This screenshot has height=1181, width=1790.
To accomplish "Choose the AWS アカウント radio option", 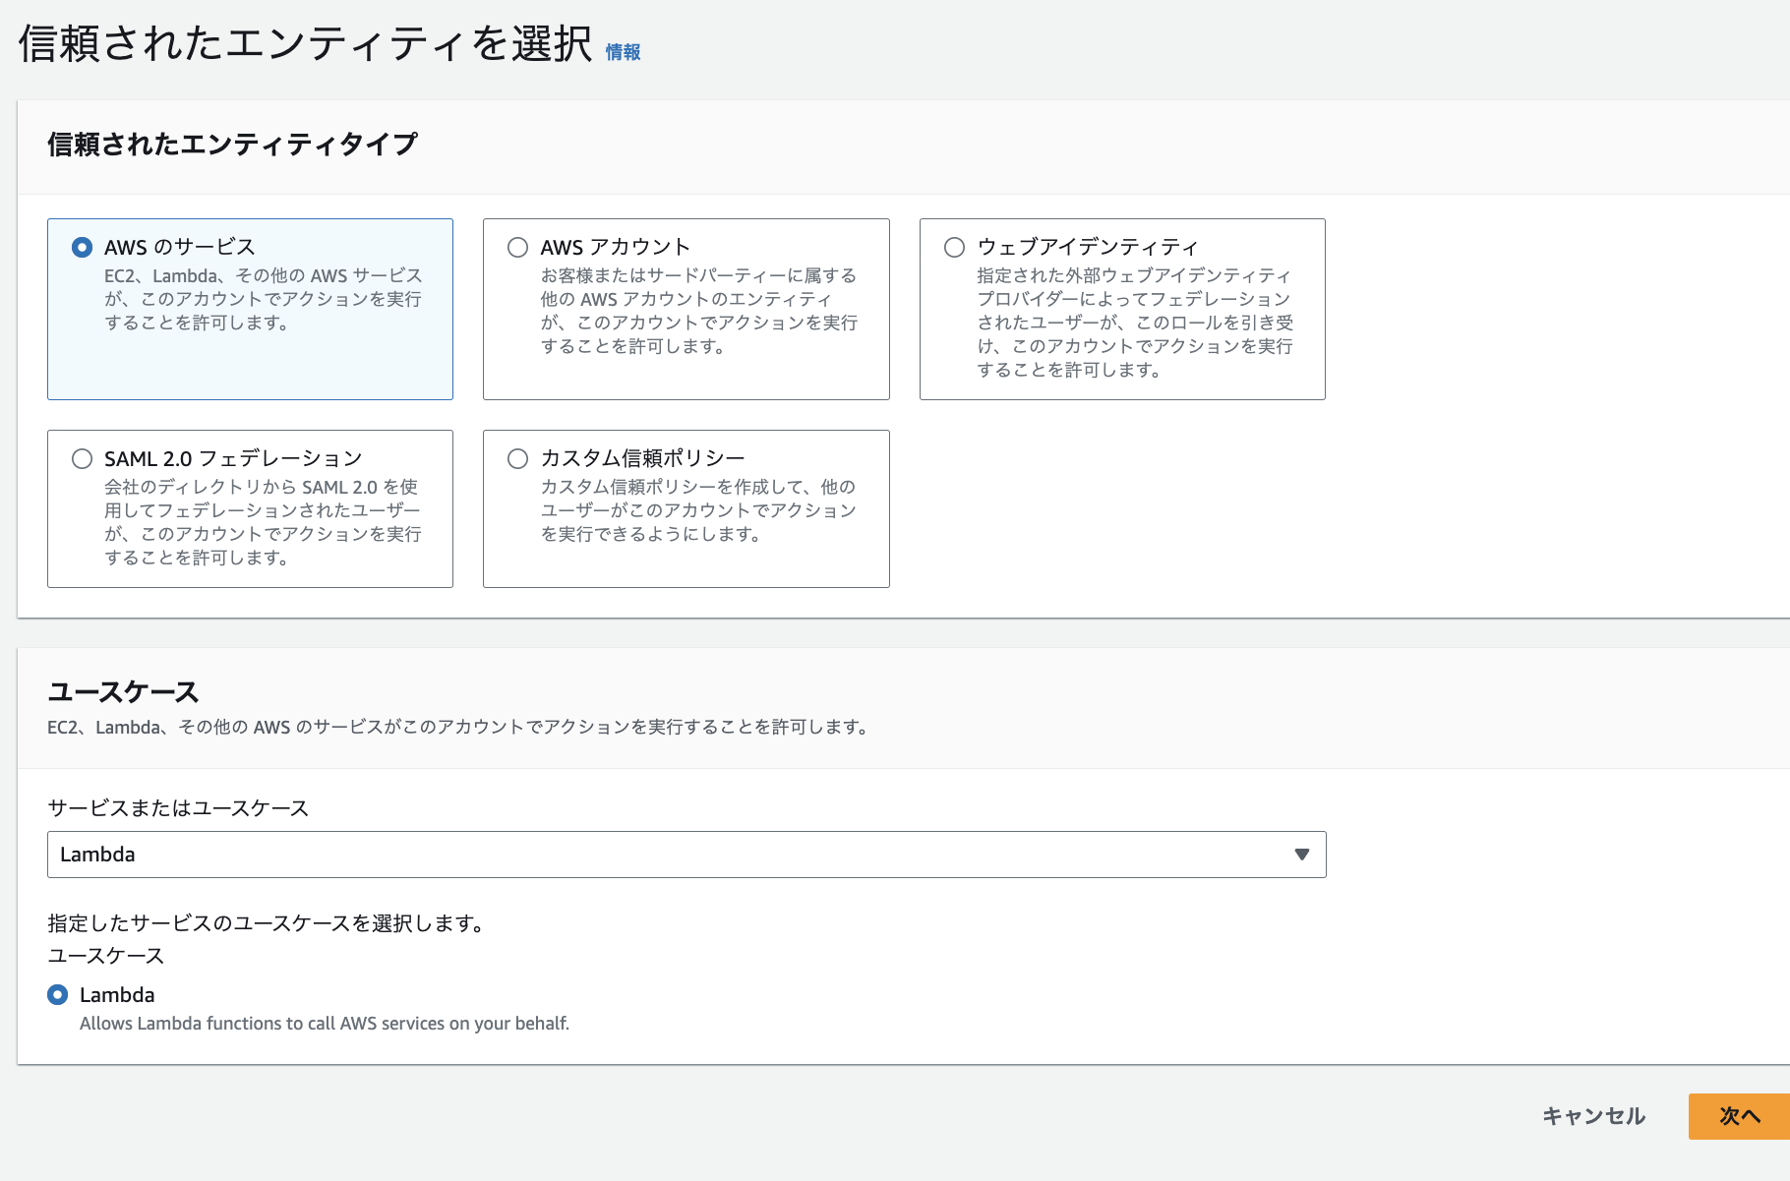I will 518,248.
